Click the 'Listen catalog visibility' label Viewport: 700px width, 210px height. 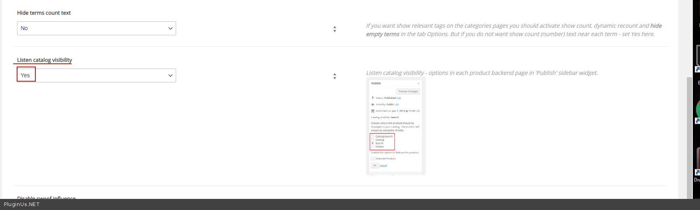coord(45,60)
